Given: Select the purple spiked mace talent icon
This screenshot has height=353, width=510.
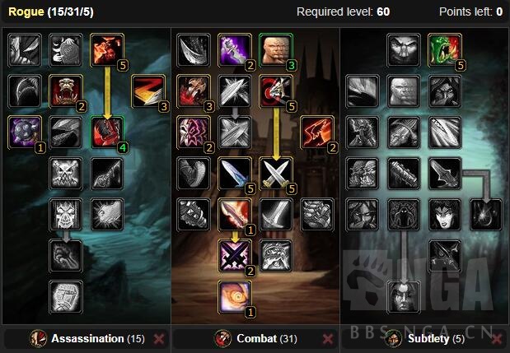Looking at the screenshot, I should point(25,132).
